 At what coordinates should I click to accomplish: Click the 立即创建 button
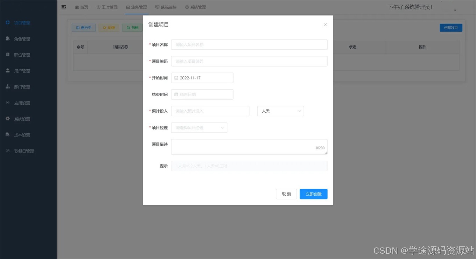[x=314, y=194]
